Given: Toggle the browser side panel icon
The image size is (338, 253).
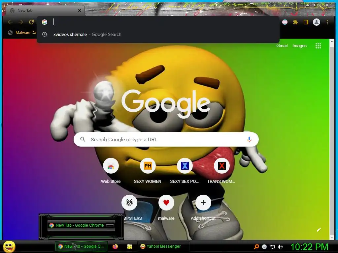Looking at the screenshot, I should pos(306,22).
